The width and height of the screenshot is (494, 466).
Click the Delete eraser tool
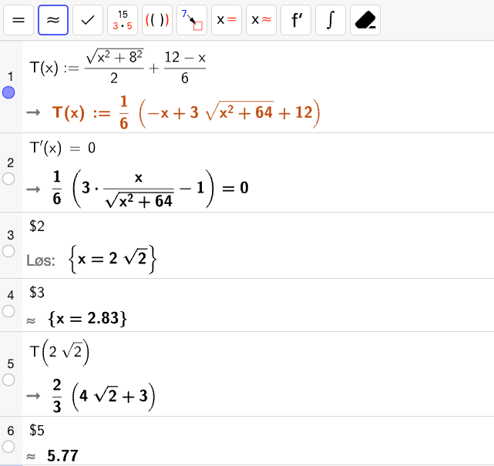point(365,20)
